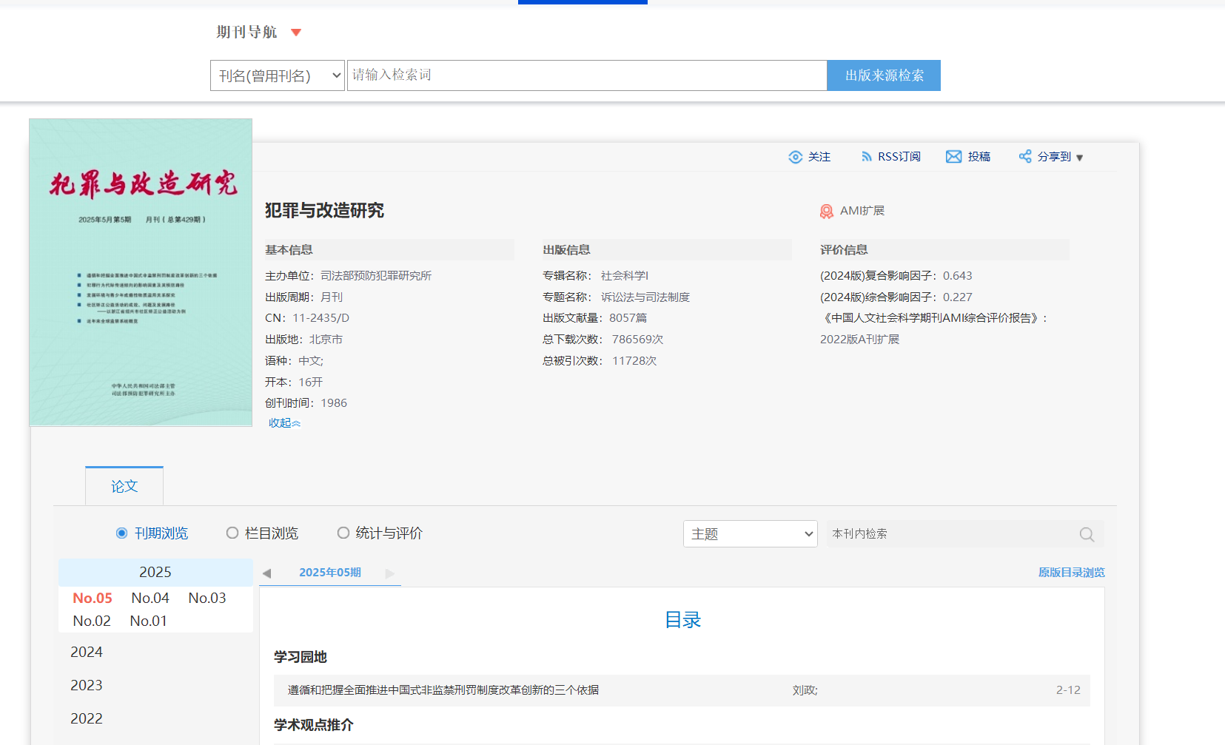Click the 关注 eye icon
This screenshot has width=1225, height=745.
coord(796,157)
